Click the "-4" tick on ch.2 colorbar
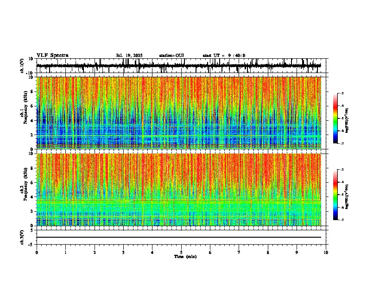 [x=342, y=182]
